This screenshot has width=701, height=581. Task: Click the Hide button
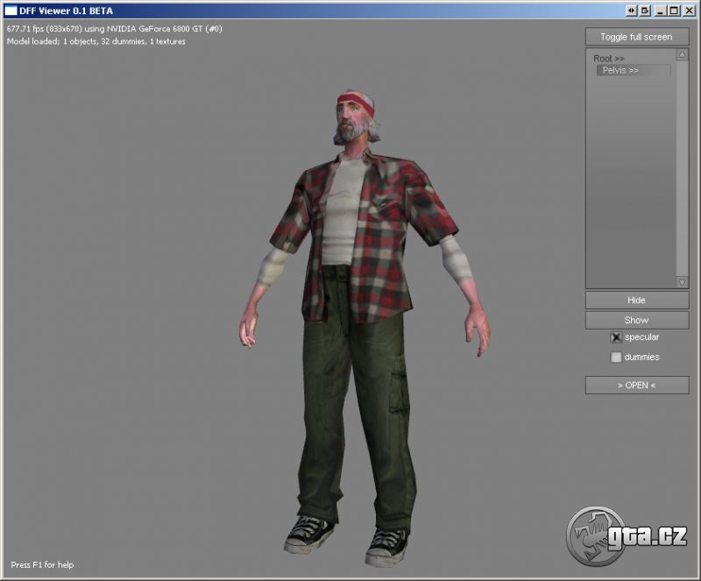[x=636, y=300]
